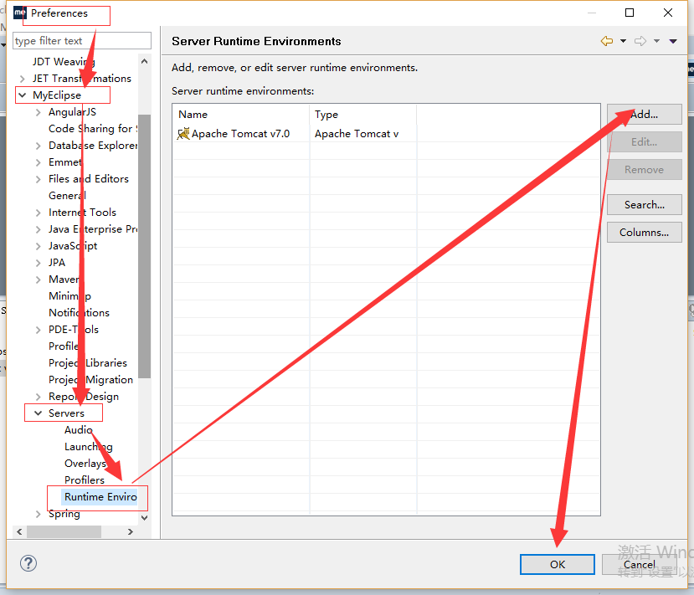
Task: Expand the JavaScript node
Action: tap(38, 246)
